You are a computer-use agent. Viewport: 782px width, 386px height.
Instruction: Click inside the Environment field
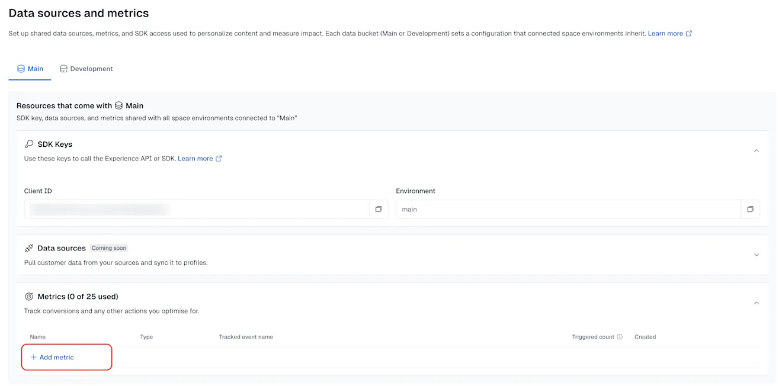coord(563,209)
